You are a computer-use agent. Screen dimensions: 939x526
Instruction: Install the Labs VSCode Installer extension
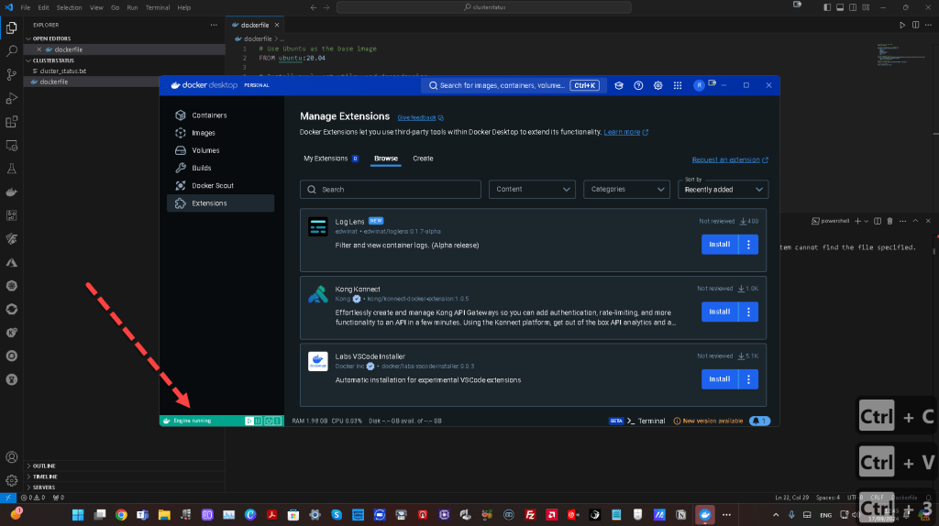pos(720,379)
